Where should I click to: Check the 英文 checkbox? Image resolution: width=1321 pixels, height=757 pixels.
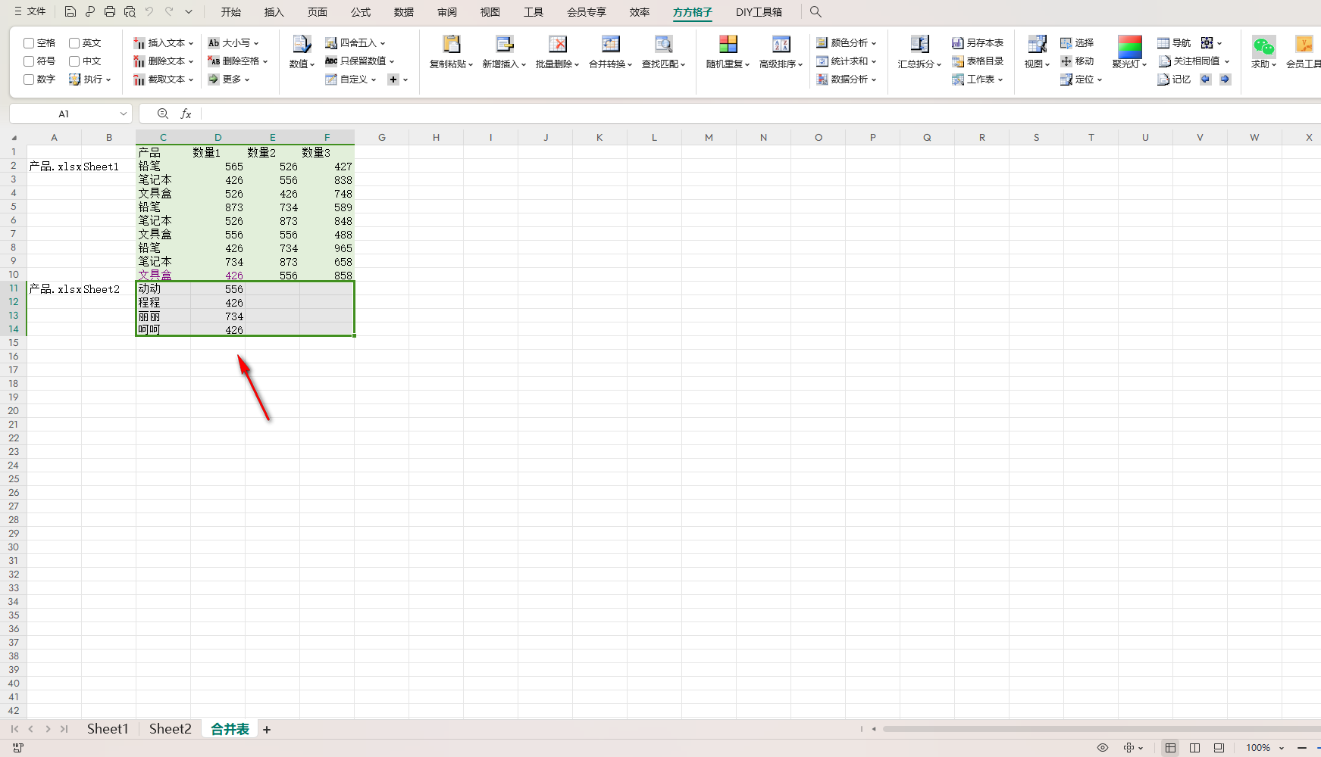(74, 43)
